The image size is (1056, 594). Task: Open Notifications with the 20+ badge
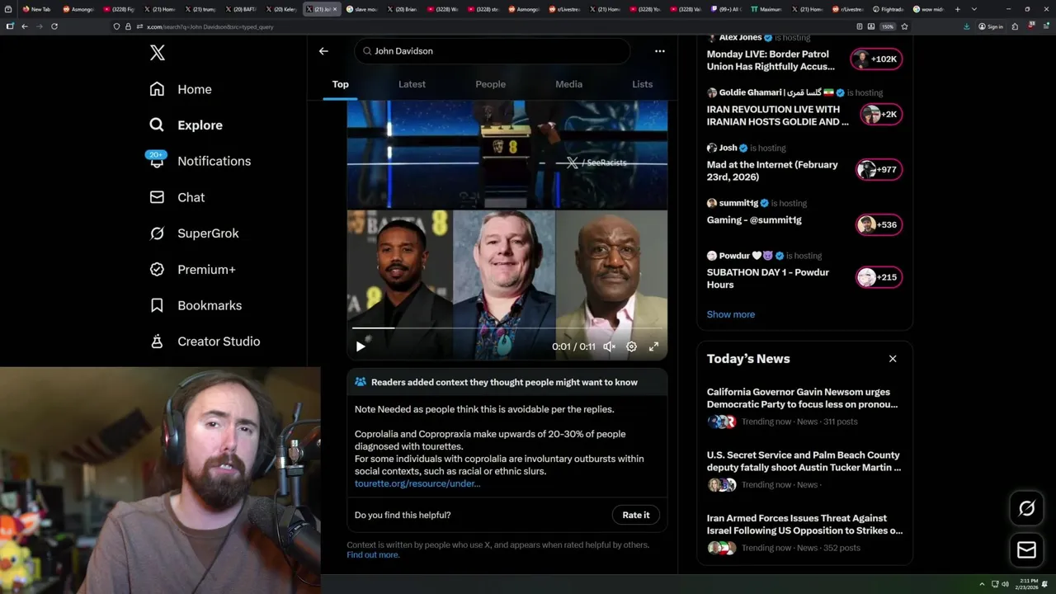[x=199, y=161]
